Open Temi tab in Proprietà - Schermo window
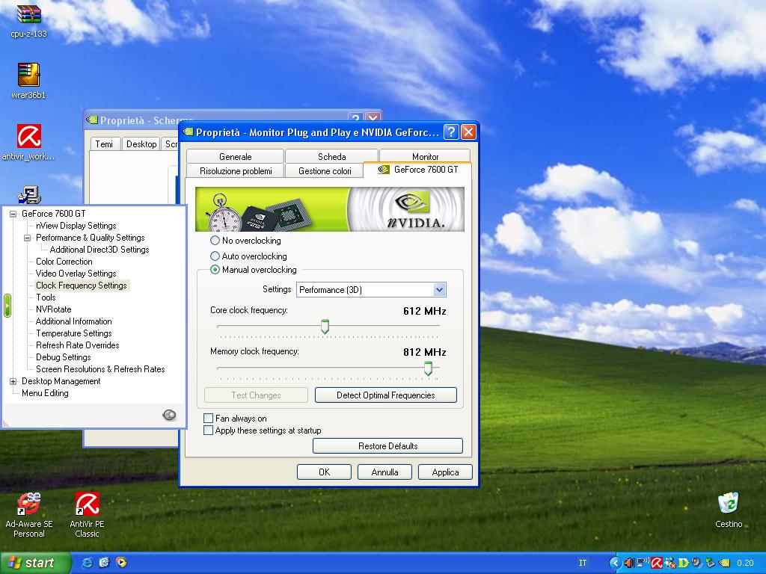 click(x=104, y=144)
